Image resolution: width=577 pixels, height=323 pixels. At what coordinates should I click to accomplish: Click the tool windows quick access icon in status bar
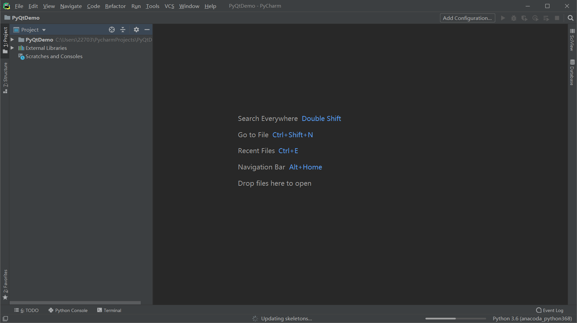[5, 319]
